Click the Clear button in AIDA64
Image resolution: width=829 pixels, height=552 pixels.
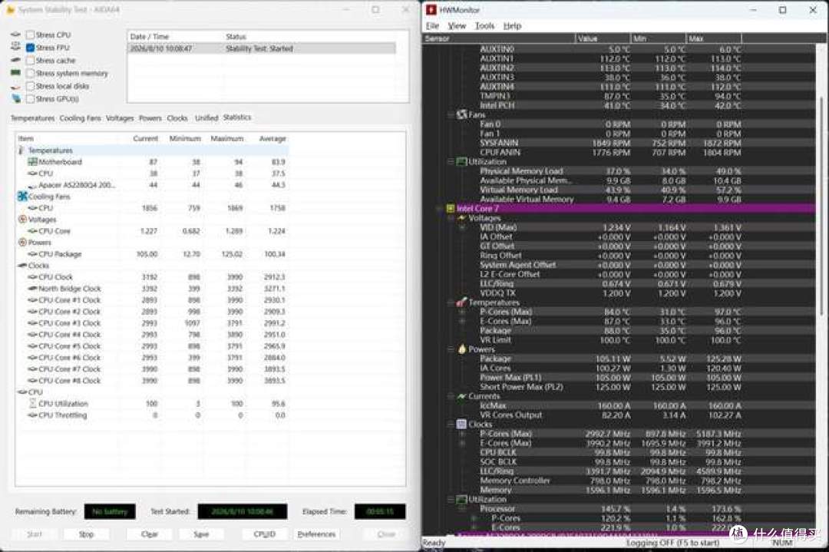[x=150, y=534]
